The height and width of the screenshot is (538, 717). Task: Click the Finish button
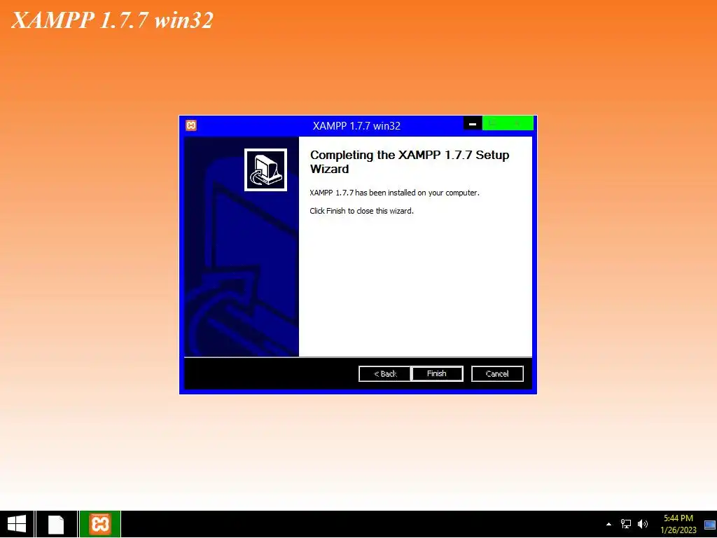pos(437,373)
